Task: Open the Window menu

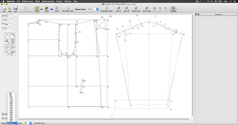Action: (68, 1)
